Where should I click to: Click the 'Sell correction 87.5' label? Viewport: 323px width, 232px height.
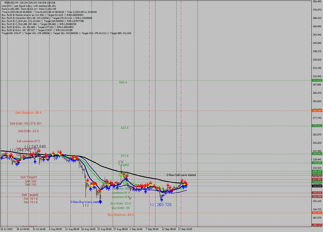(x=28, y=141)
